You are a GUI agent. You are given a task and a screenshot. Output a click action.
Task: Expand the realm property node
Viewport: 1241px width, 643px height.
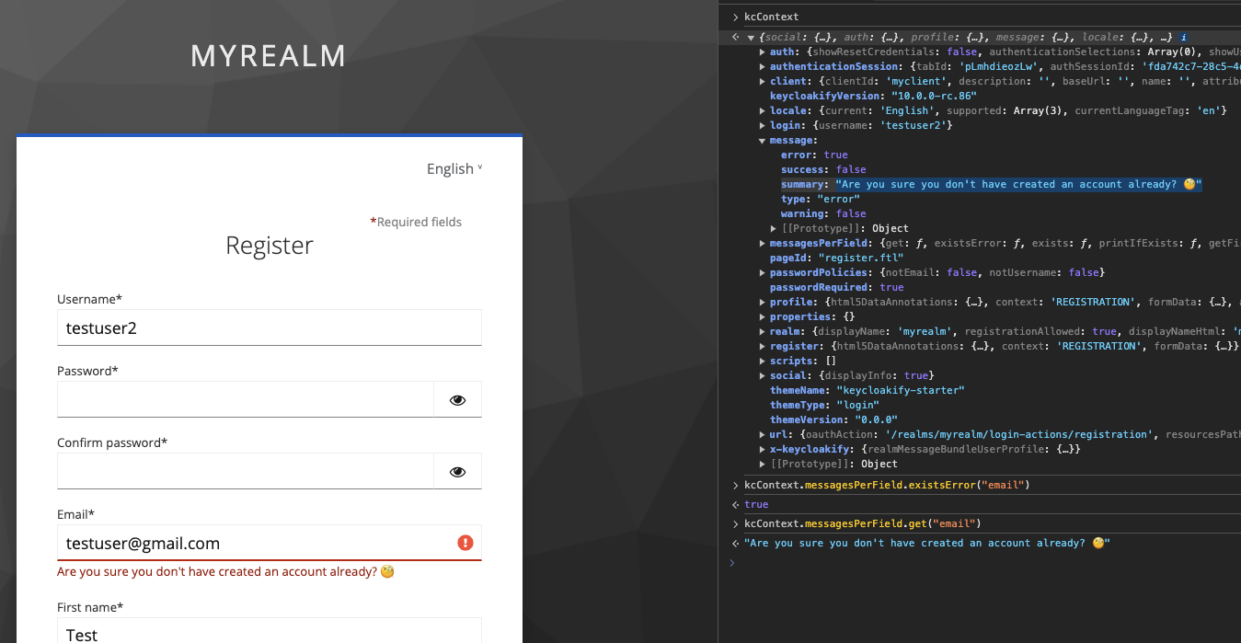pyautogui.click(x=762, y=332)
